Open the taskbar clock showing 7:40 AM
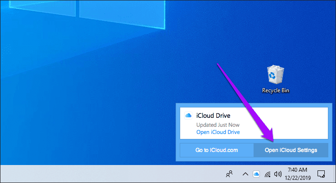Image resolution: width=336 pixels, height=183 pixels. click(x=298, y=174)
